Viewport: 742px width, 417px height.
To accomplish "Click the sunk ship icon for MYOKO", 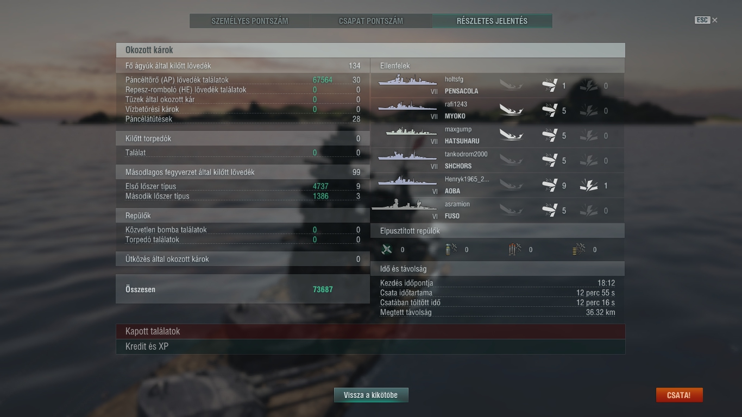I will click(x=511, y=110).
